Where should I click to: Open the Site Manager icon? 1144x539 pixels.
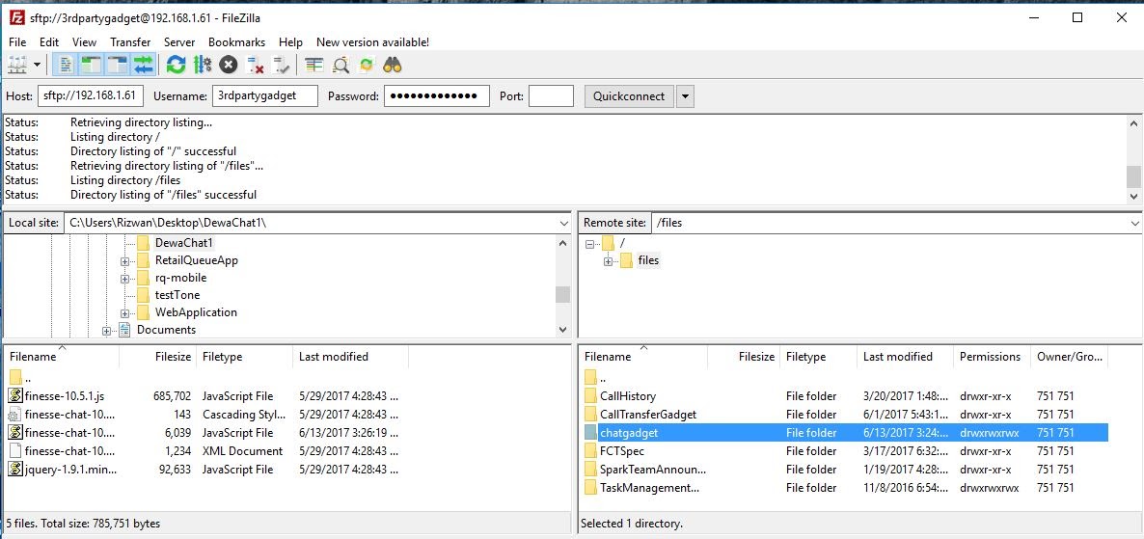17,65
